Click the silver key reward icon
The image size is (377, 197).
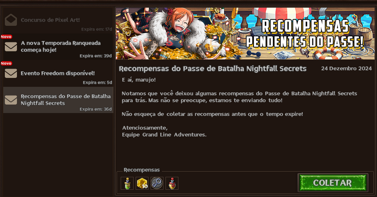coord(157,183)
